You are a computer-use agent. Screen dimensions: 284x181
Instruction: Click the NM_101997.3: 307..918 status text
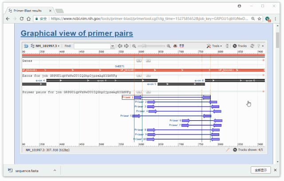pos(47,150)
